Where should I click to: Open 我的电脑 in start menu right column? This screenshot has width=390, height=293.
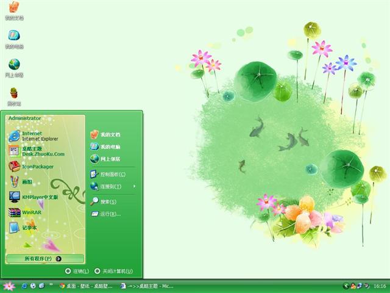point(105,146)
